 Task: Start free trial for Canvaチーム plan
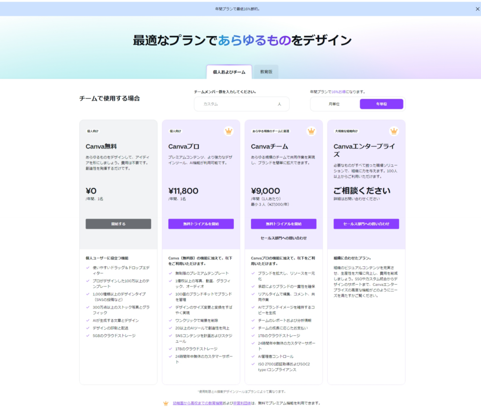pos(283,224)
